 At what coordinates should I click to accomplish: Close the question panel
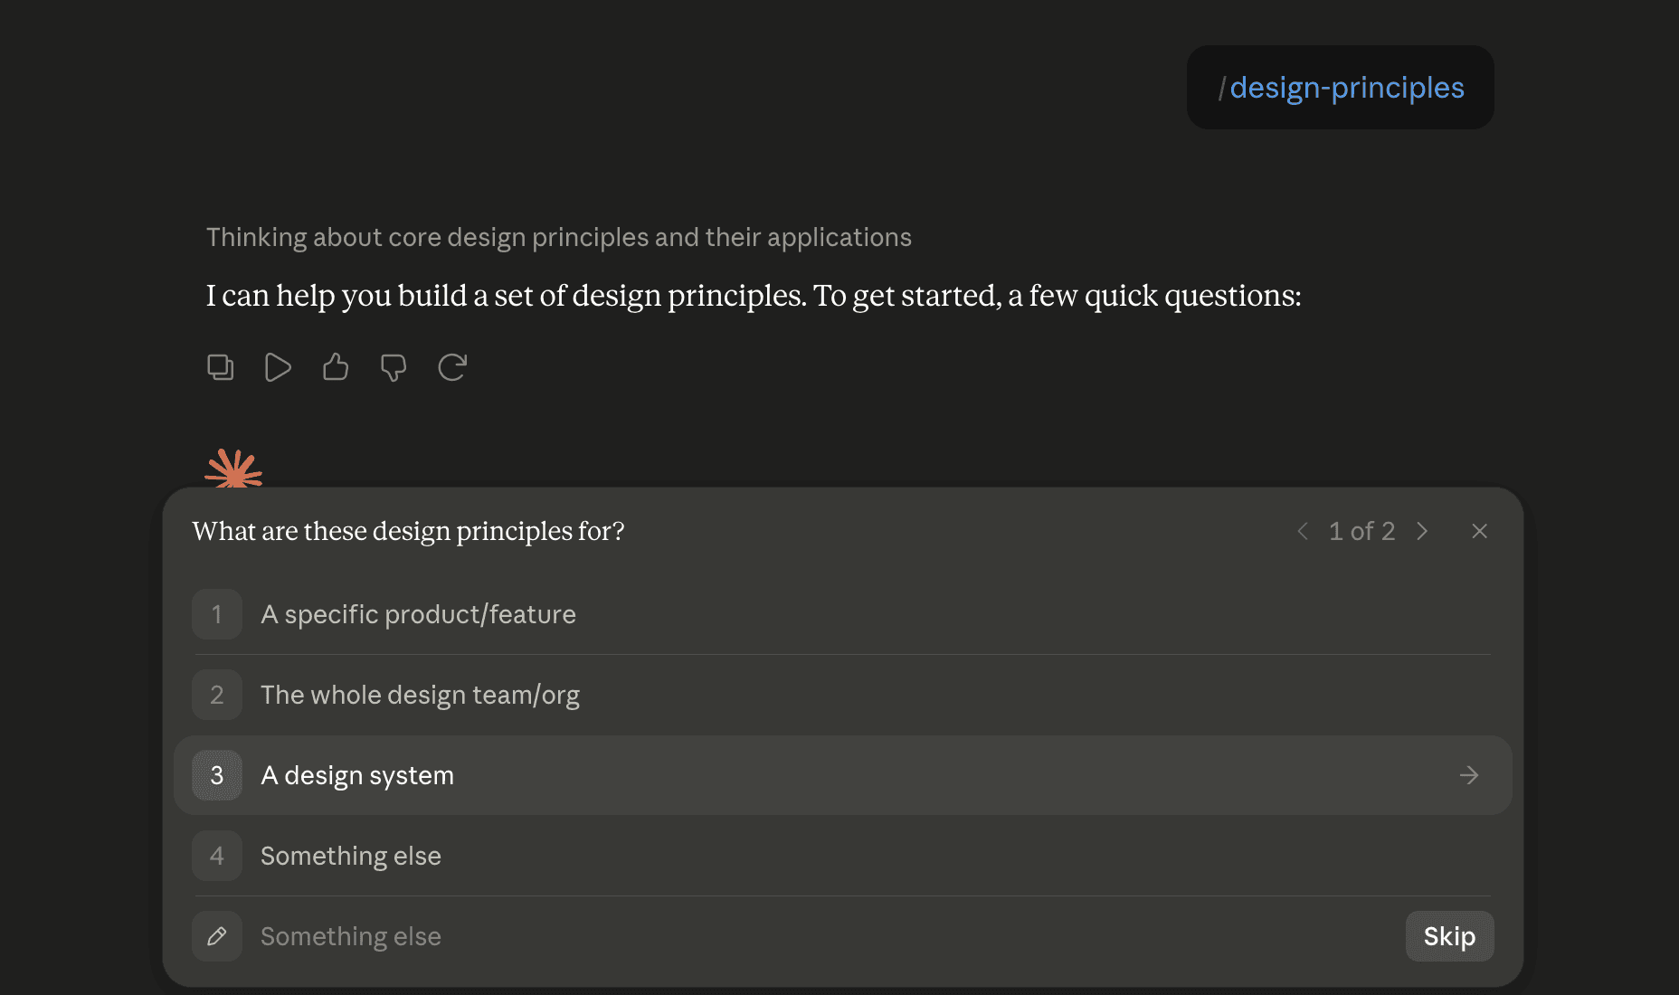pyautogui.click(x=1479, y=531)
